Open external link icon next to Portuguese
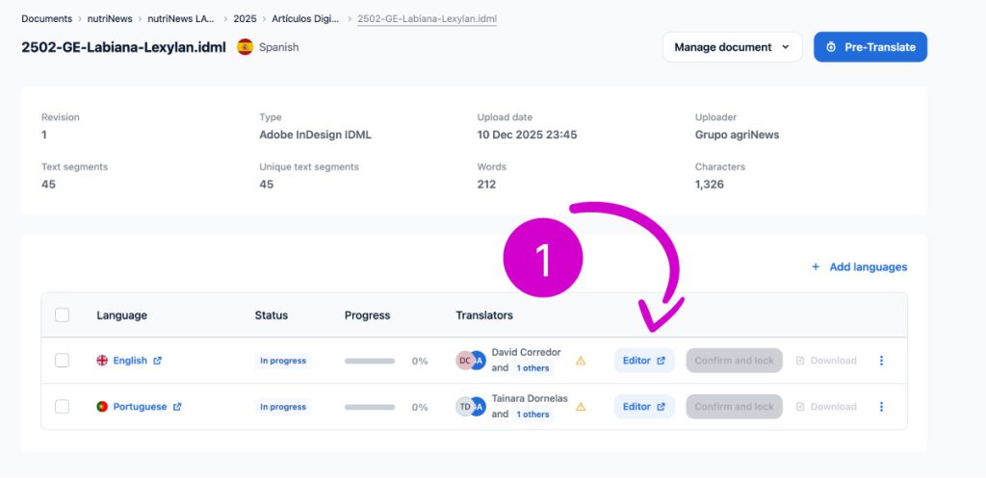This screenshot has width=986, height=478. point(177,407)
